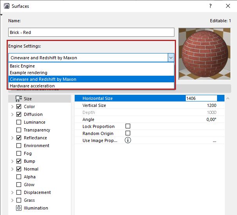
Task: Uncheck the Diffusion channel checkbox
Action: coord(19,114)
